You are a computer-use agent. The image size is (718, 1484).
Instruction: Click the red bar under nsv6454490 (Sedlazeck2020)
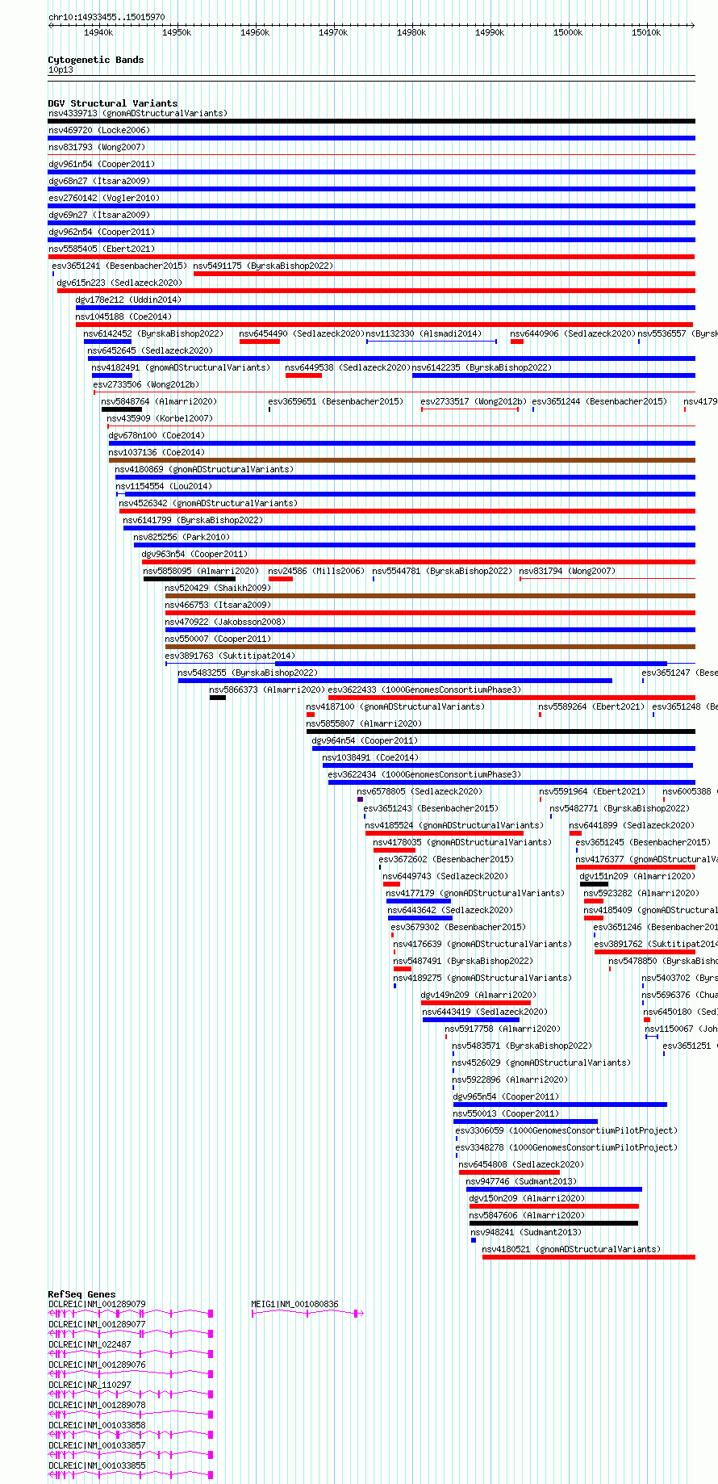pos(260,342)
